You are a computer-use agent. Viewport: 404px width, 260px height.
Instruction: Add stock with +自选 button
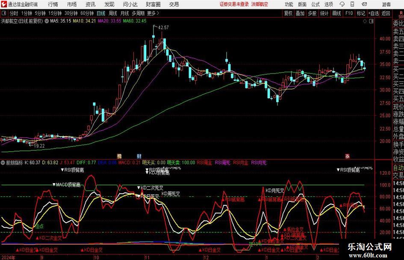coord(373,13)
